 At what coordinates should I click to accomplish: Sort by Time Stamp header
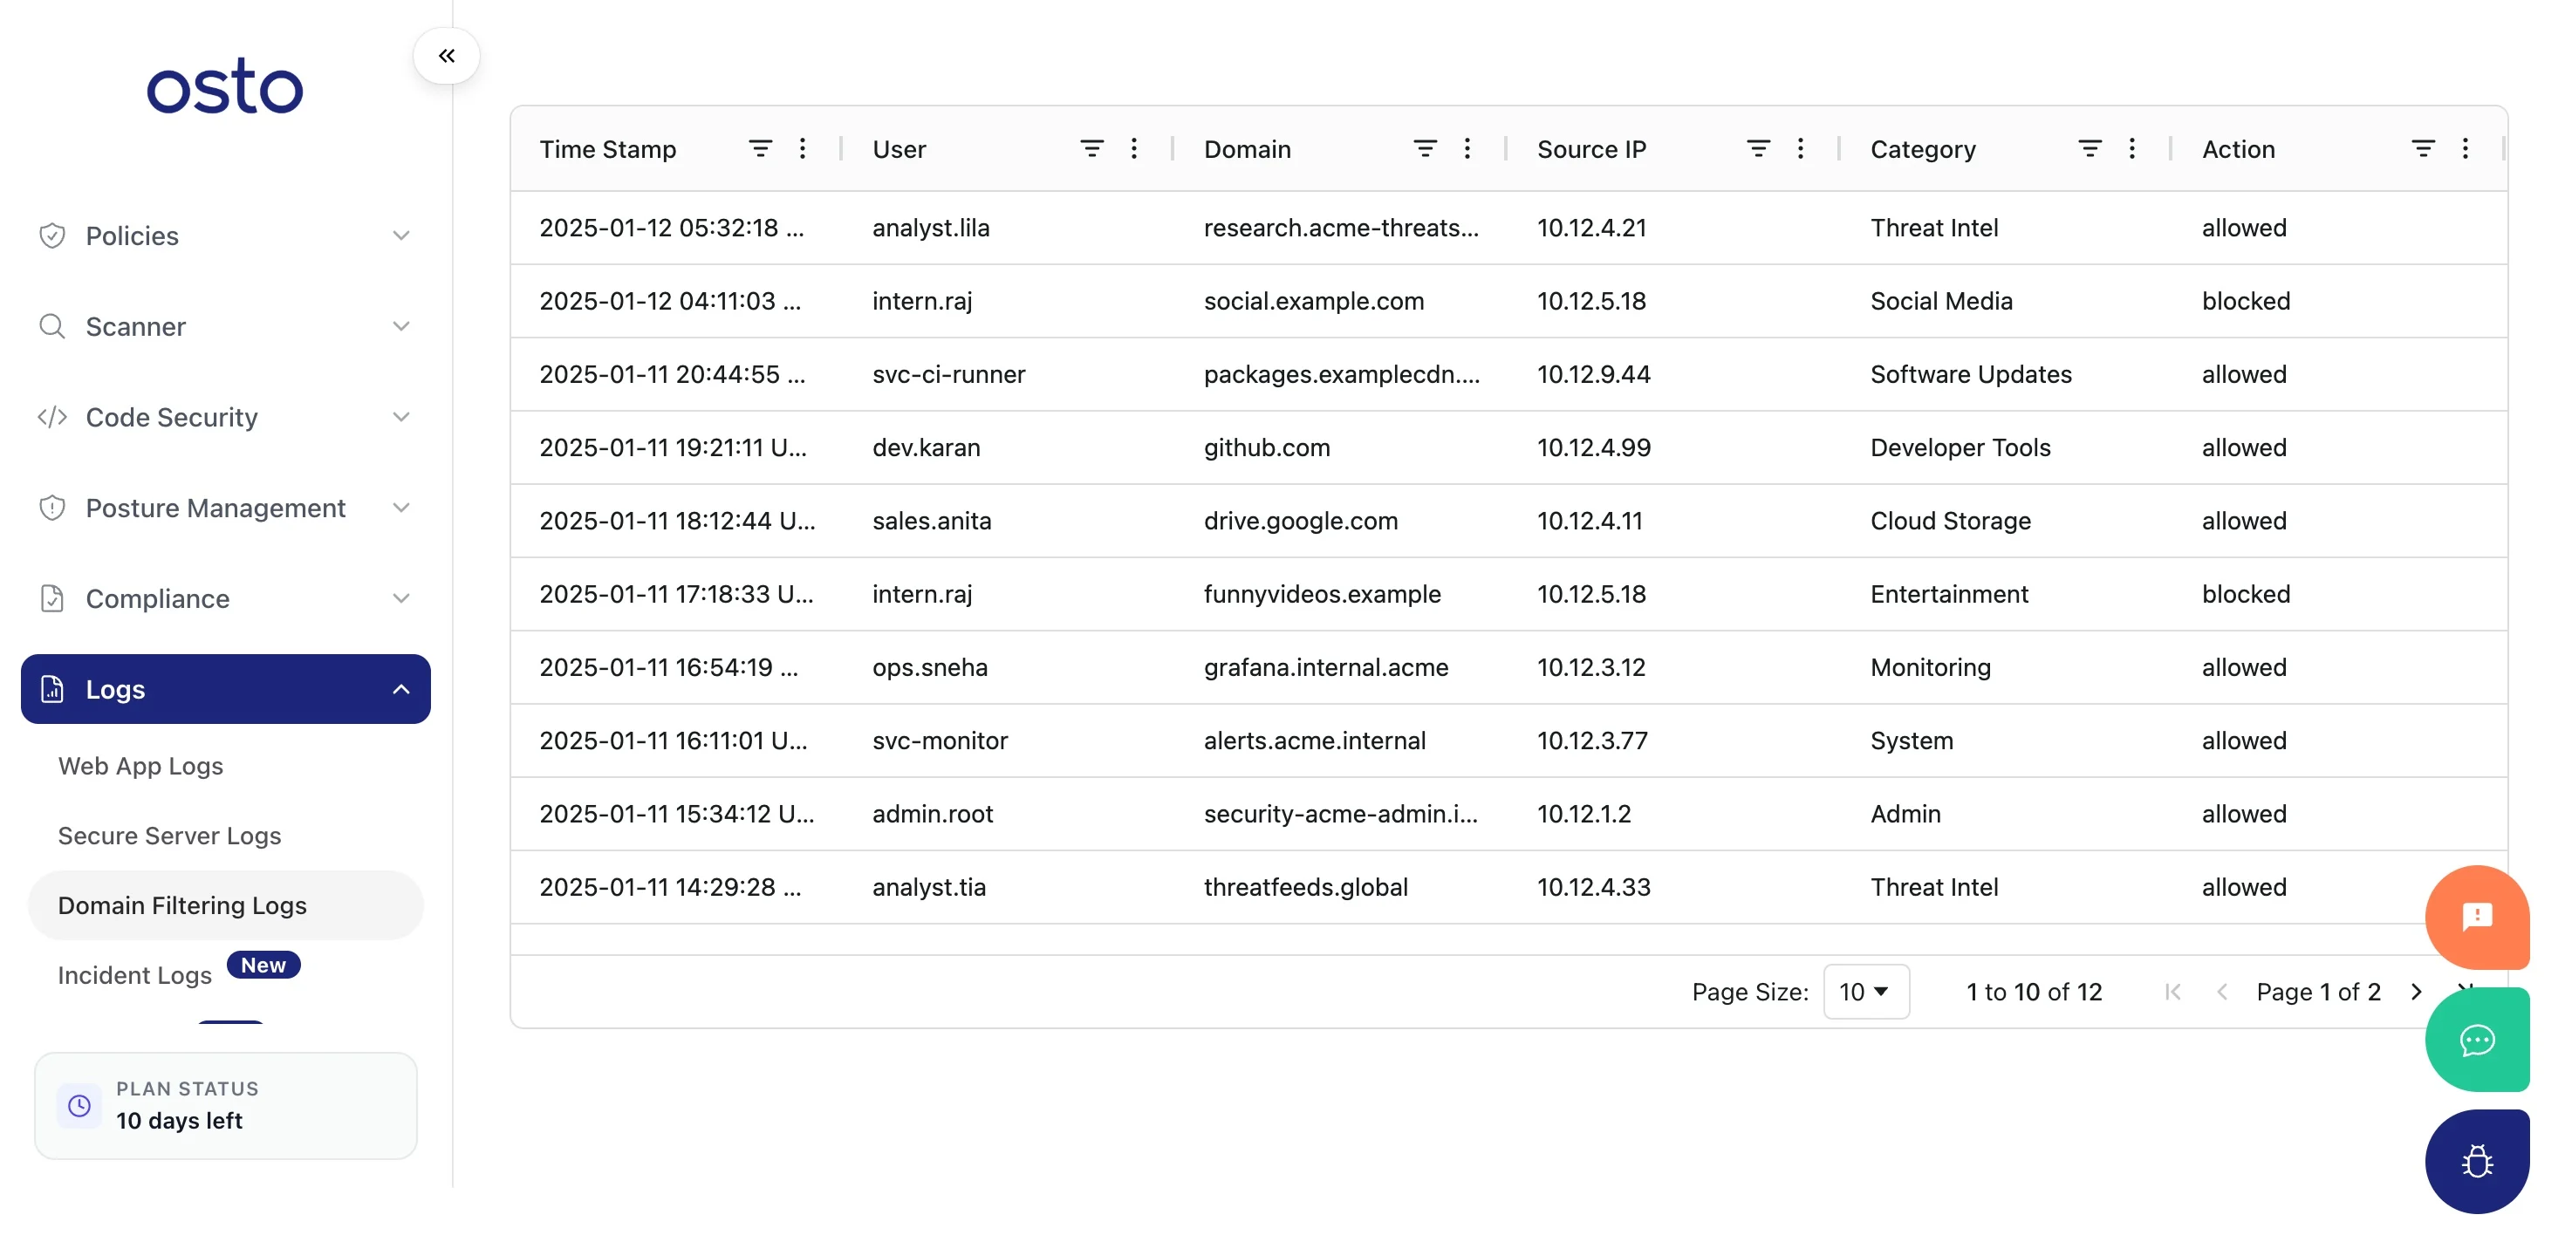point(607,149)
